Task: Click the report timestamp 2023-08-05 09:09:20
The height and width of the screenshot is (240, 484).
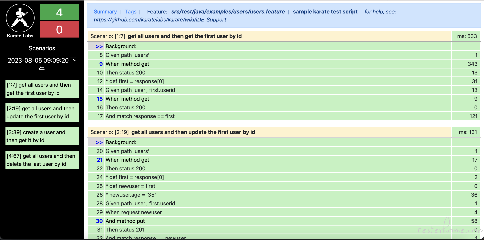Action: point(42,65)
